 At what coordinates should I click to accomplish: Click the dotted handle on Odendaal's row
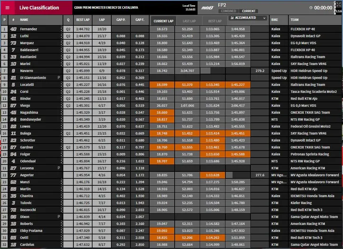(61, 161)
